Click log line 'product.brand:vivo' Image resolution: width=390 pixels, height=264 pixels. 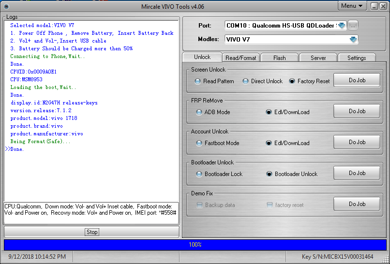[x=37, y=126]
